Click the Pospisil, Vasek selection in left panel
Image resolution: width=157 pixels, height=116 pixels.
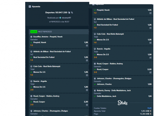pyautogui.click(x=40, y=42)
